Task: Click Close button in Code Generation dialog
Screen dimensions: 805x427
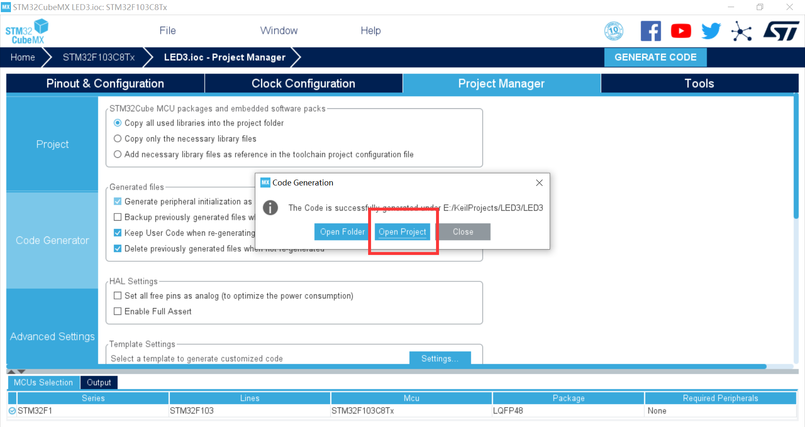Action: [463, 232]
